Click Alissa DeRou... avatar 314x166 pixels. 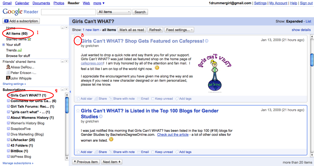(8, 67)
